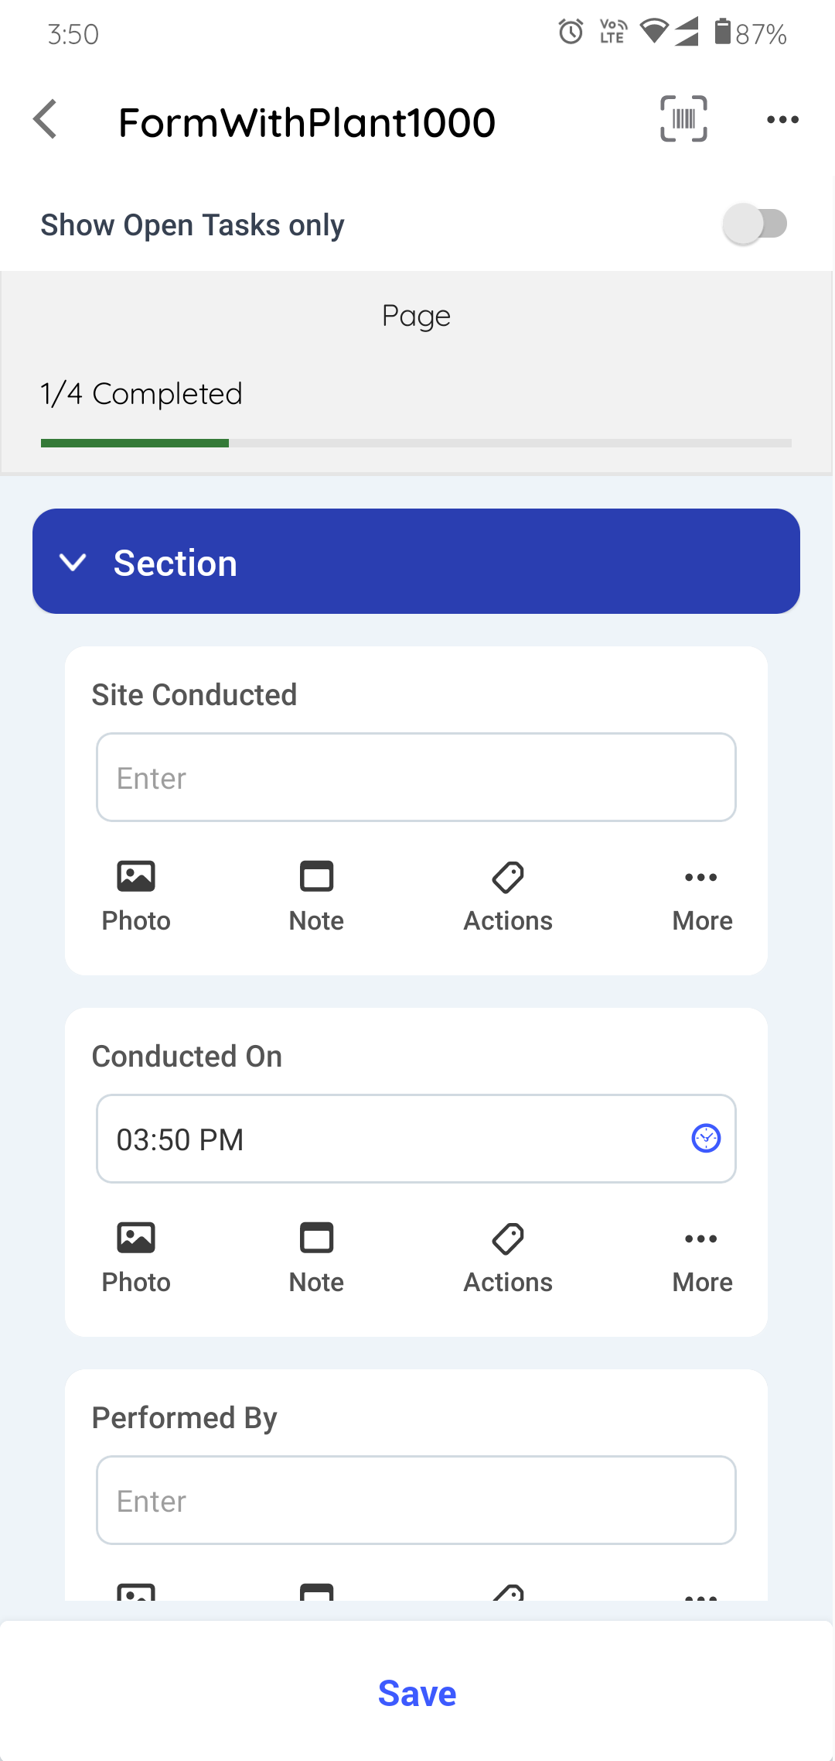Viewport: 835px width, 1761px height.
Task: Tap the Site Conducted text field
Action: 416,778
